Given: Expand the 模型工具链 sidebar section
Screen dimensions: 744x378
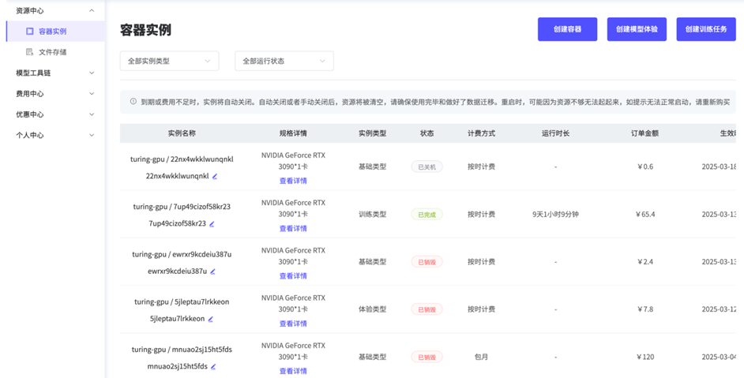Looking at the screenshot, I should point(92,73).
